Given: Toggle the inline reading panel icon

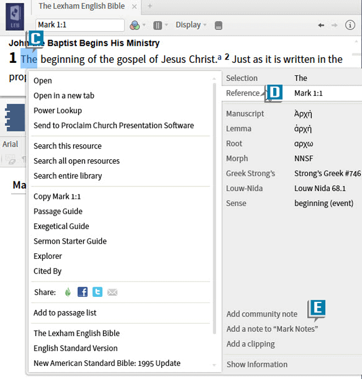Looking at the screenshot, I should click(218, 25).
